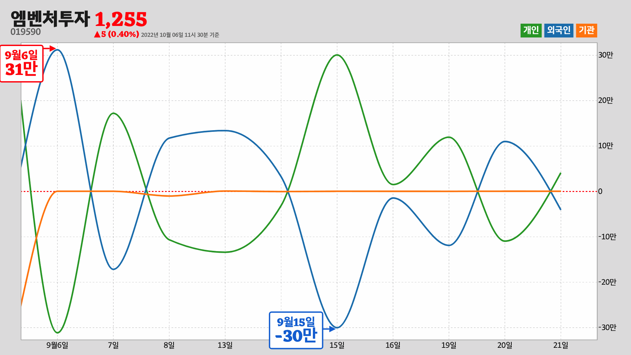The width and height of the screenshot is (631, 355).
Task: Click the stock name 엠벤처투자
Action: coord(50,19)
